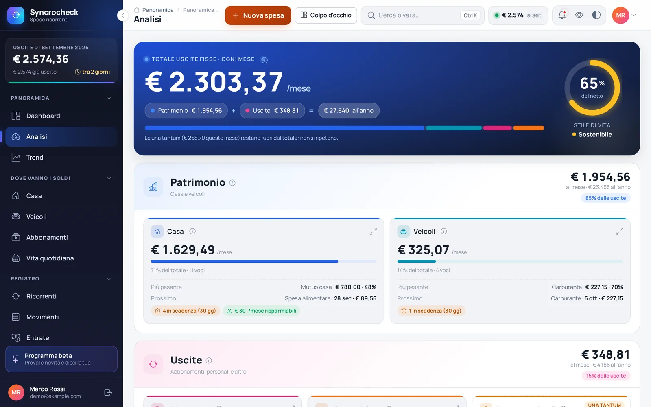
Task: Open Dashboard in sidebar
Action: click(61, 116)
